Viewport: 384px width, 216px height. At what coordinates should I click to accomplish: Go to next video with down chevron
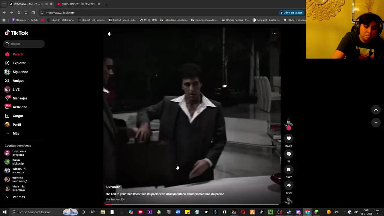[x=376, y=123]
